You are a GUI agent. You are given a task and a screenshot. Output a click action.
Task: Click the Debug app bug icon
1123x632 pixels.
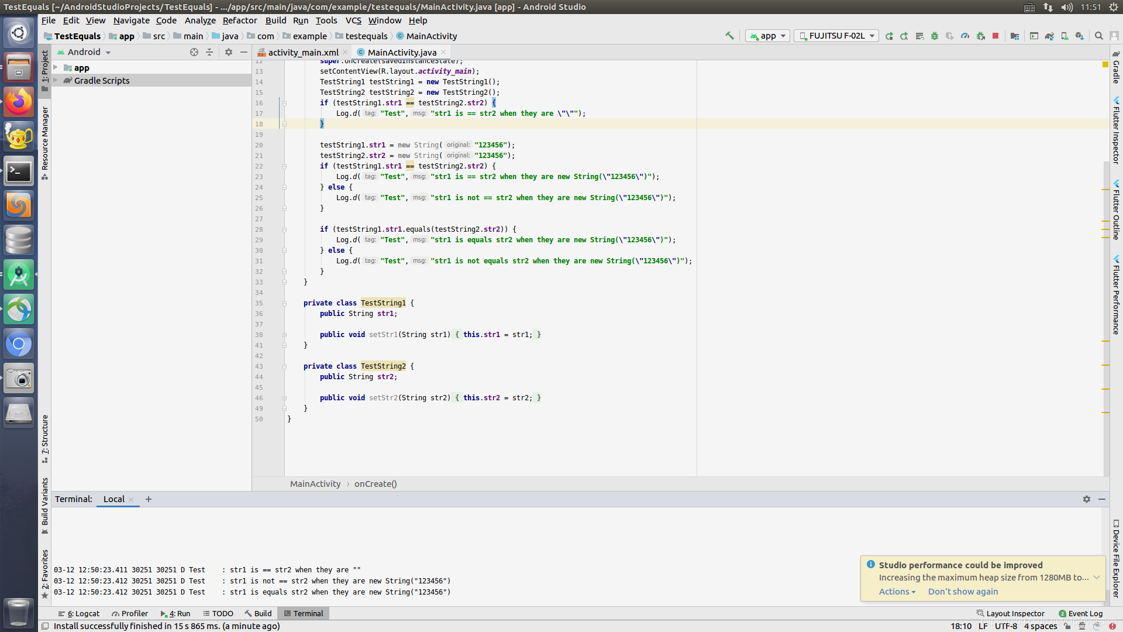pyautogui.click(x=935, y=36)
